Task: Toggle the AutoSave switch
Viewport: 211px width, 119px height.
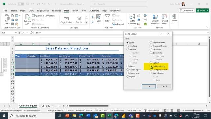Action: tap(21, 4)
